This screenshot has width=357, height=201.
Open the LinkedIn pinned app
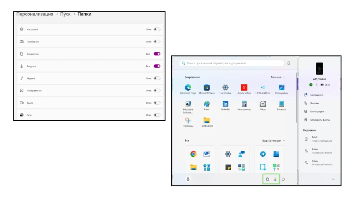[x=225, y=106]
